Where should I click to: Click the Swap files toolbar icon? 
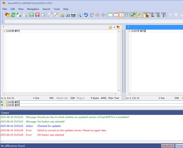(19, 15)
